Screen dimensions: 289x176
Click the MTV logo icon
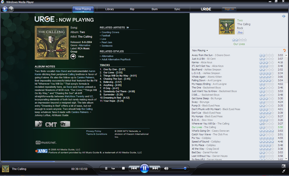pyautogui.click(x=39, y=124)
